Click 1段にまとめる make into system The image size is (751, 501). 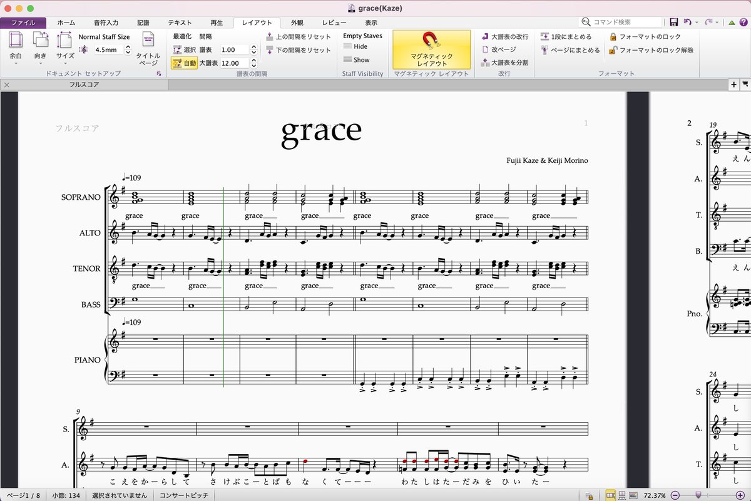click(x=566, y=36)
